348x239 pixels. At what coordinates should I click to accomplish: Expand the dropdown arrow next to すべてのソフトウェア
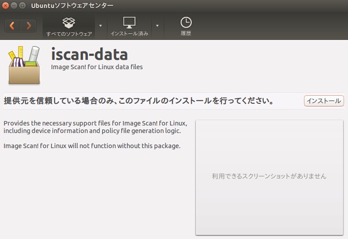(100, 26)
